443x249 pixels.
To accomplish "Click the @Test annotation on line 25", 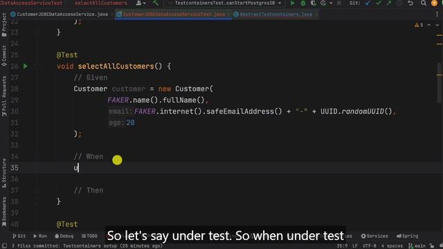I will point(67,55).
